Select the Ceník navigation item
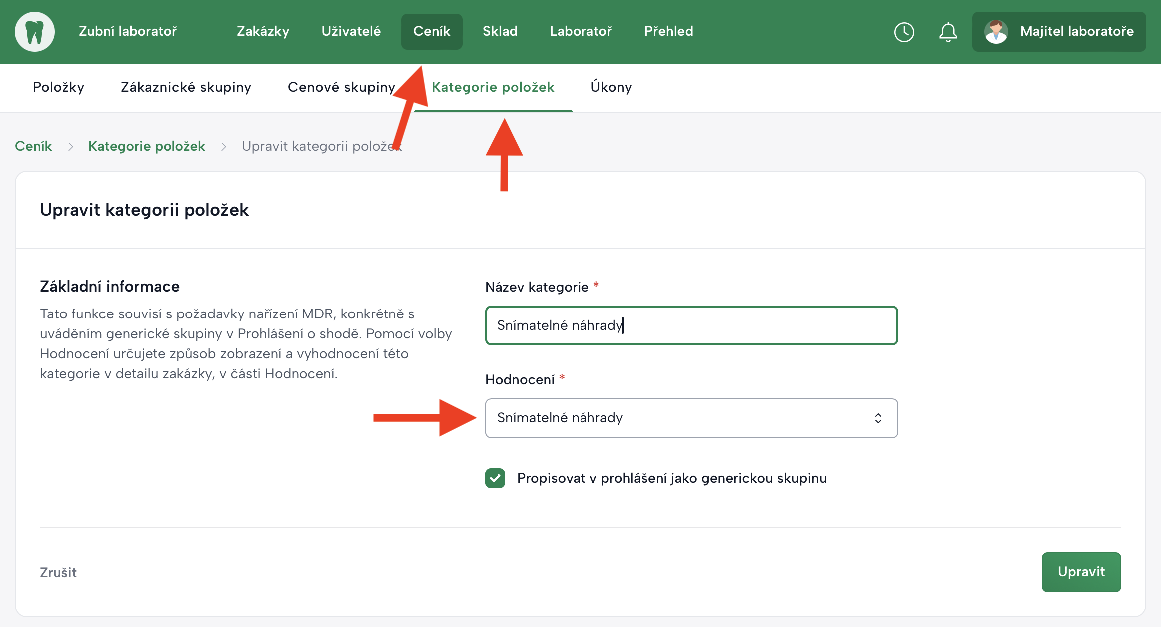This screenshot has width=1161, height=627. coord(431,31)
